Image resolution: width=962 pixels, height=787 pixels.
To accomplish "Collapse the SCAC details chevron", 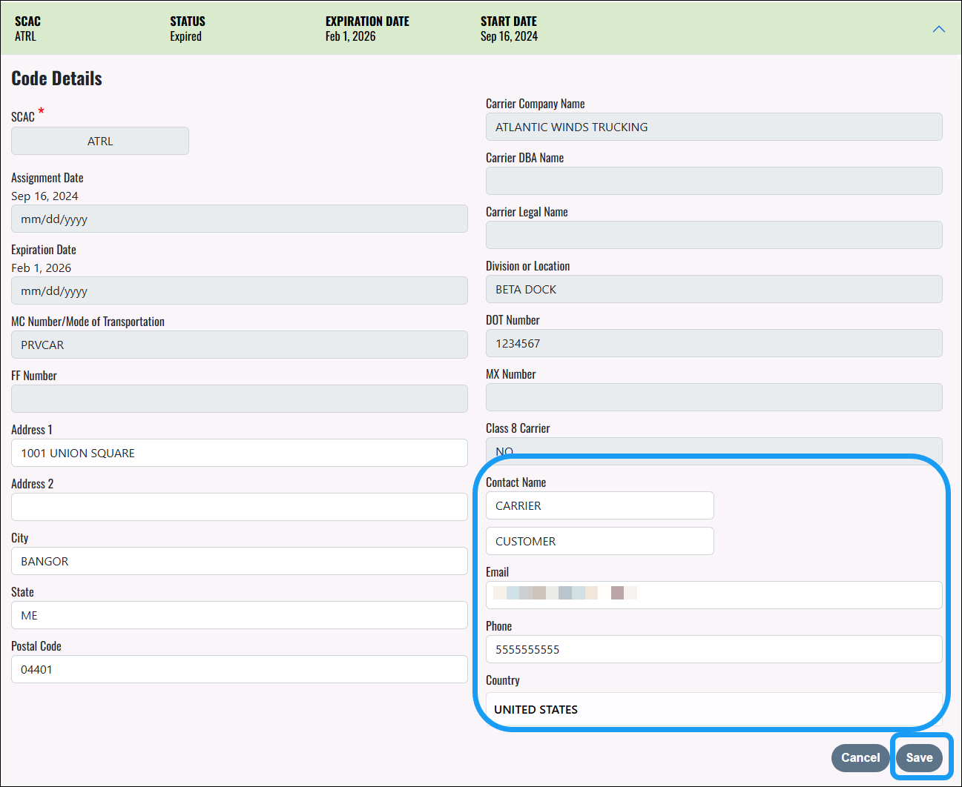I will pyautogui.click(x=938, y=29).
